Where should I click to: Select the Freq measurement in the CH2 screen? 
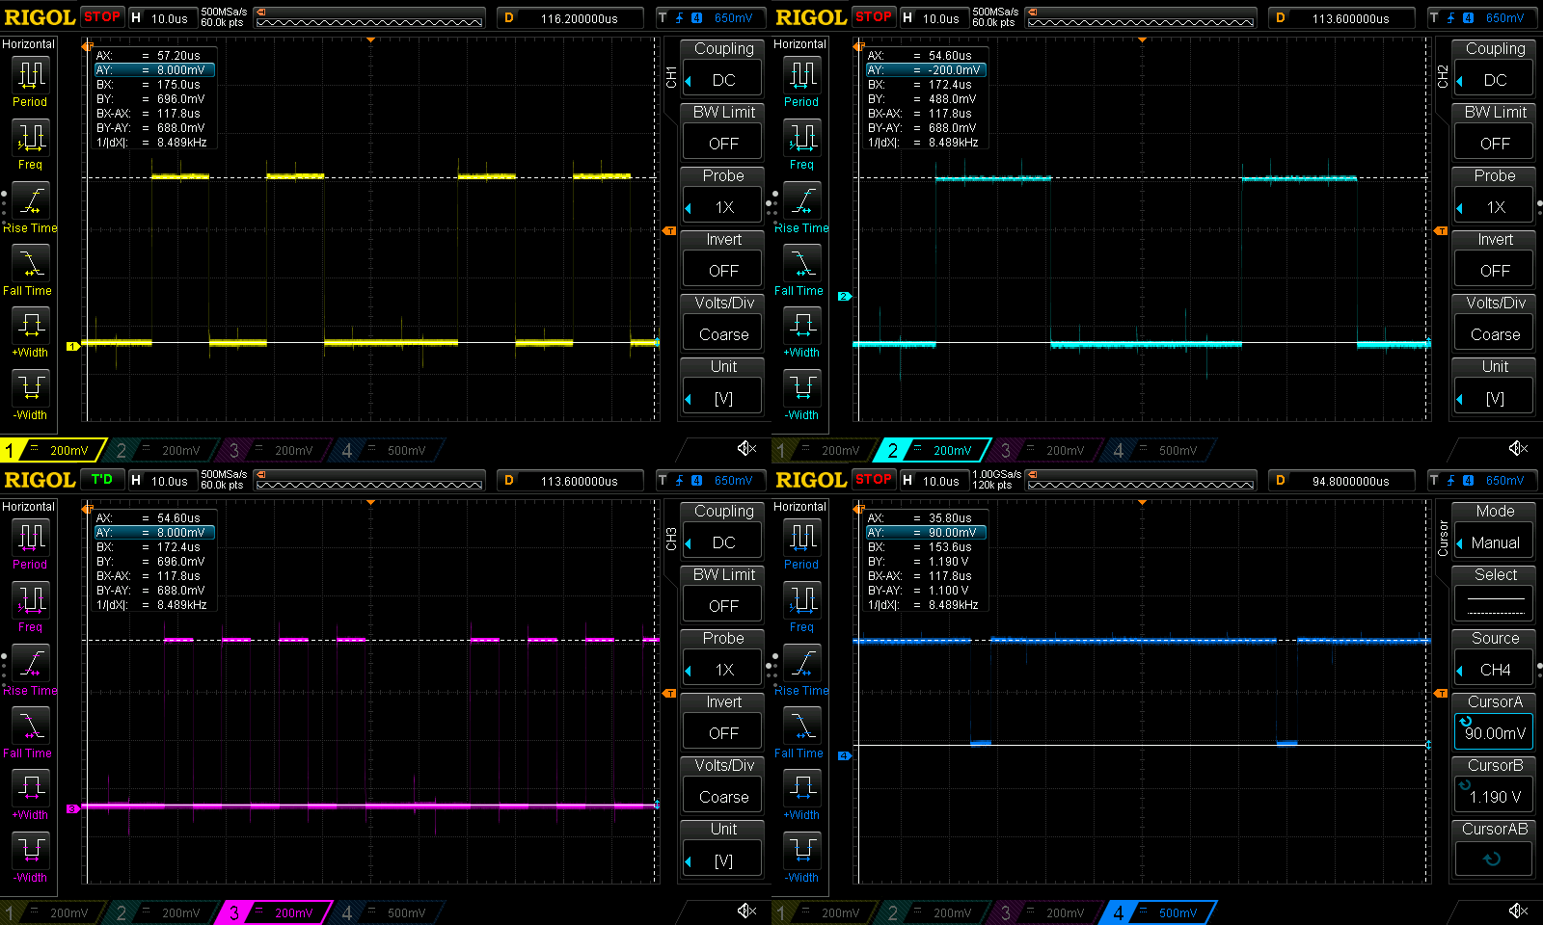pyautogui.click(x=801, y=145)
